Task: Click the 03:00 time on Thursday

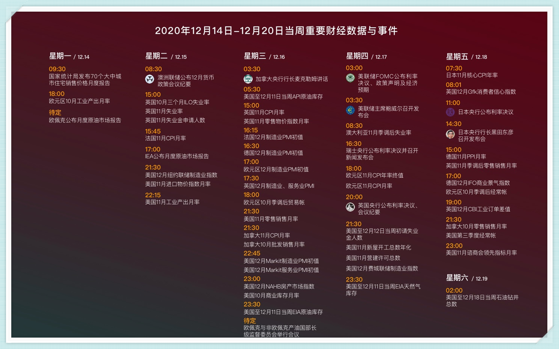Action: [354, 68]
